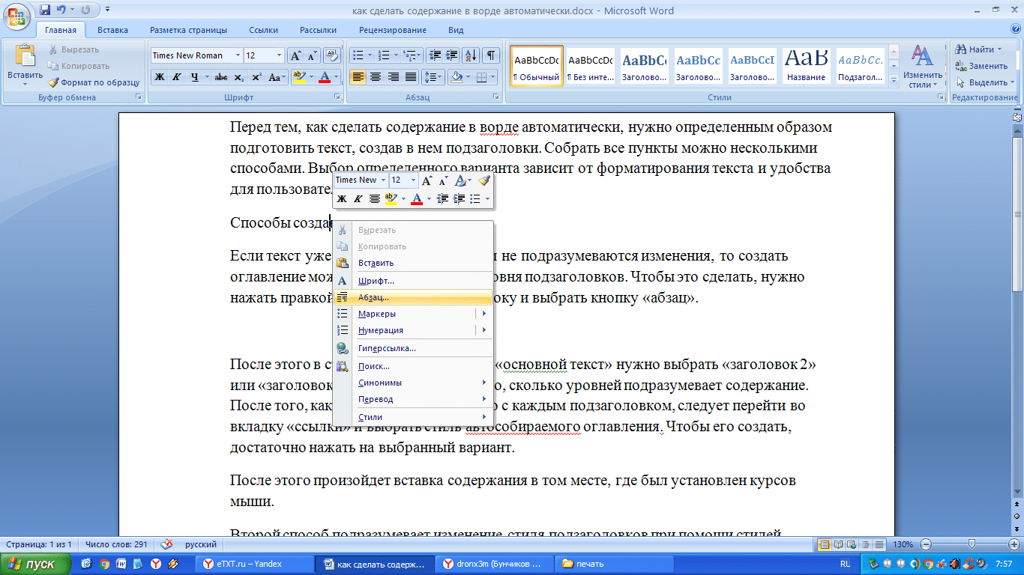Click the Show paragraph marks pilcrow icon
This screenshot has width=1024, height=575.
coord(491,55)
